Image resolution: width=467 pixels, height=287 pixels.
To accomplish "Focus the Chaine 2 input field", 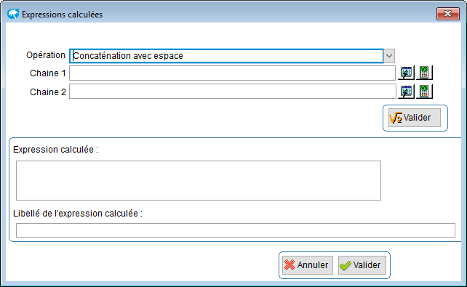I will (232, 92).
